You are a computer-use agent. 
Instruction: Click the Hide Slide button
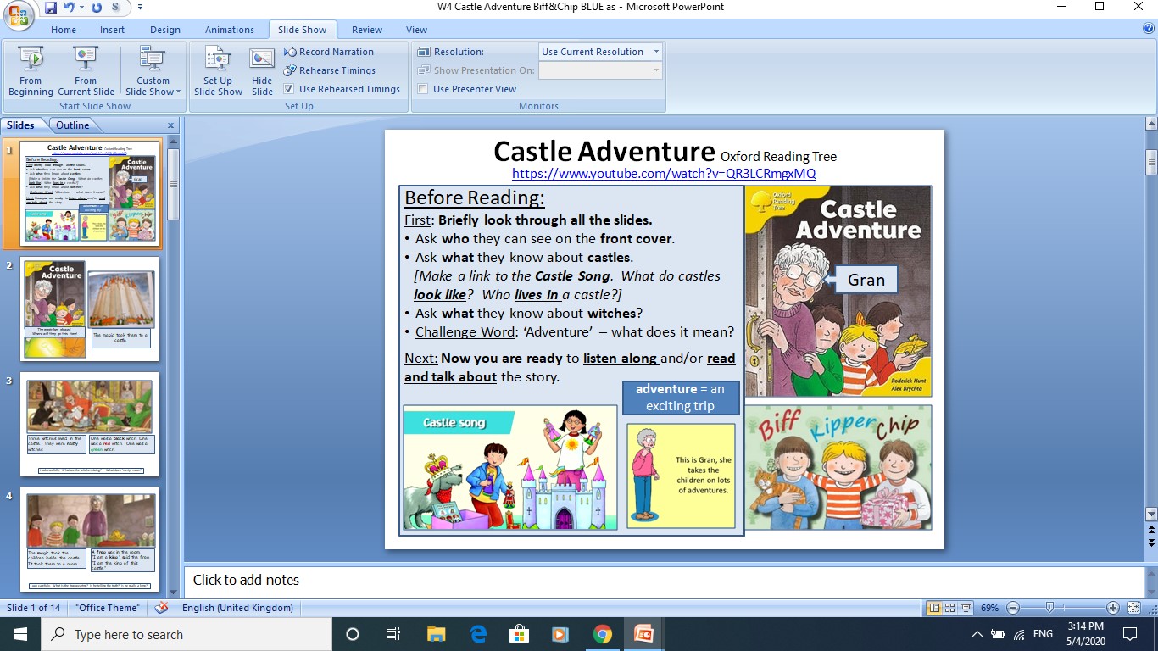(x=262, y=71)
